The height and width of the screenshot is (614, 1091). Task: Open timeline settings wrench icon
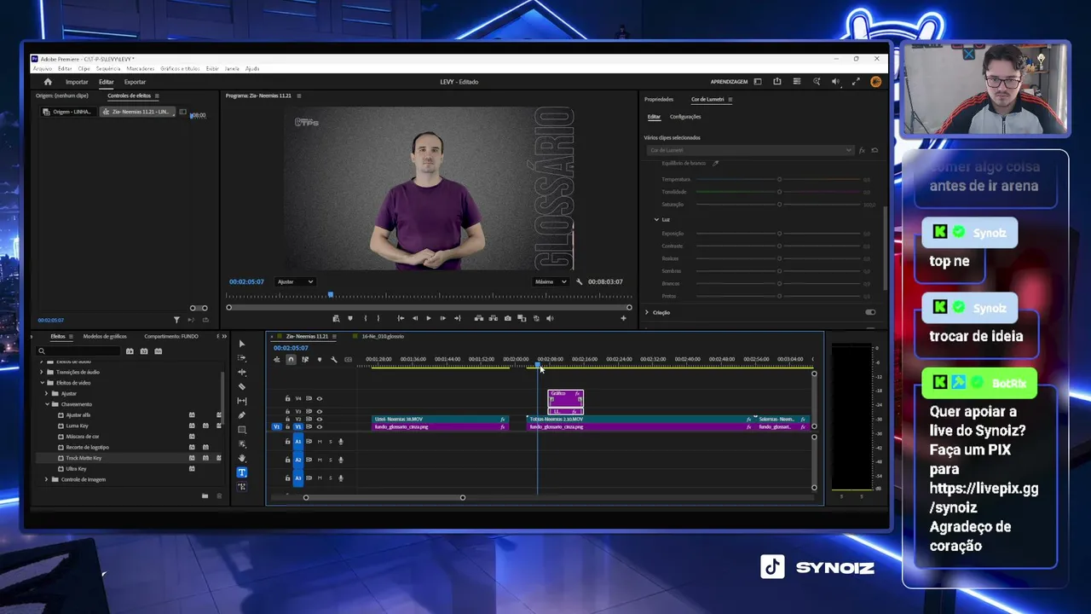pos(334,360)
